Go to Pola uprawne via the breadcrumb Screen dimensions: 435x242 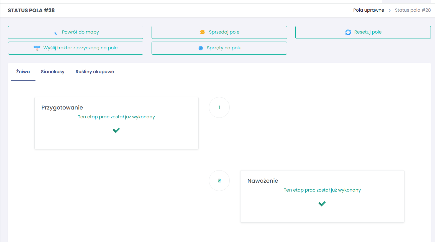click(x=369, y=10)
